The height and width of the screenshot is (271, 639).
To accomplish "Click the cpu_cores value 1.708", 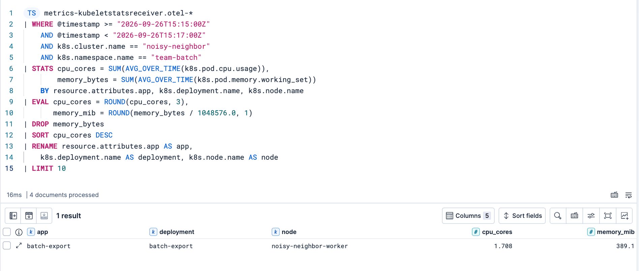I will click(x=503, y=246).
